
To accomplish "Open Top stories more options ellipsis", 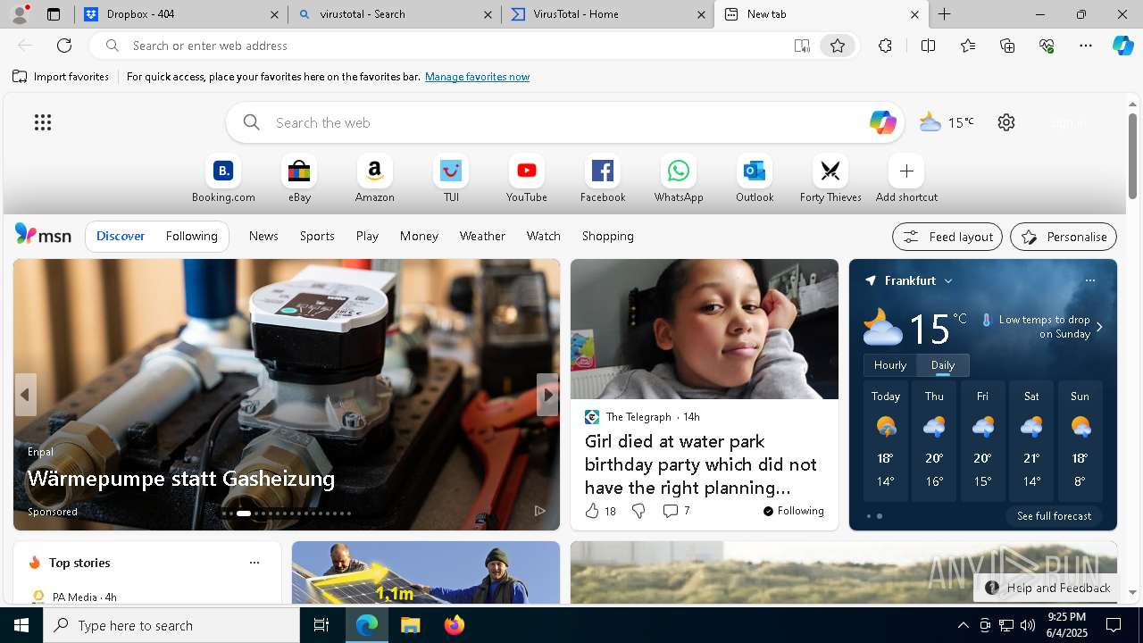I will [x=254, y=563].
